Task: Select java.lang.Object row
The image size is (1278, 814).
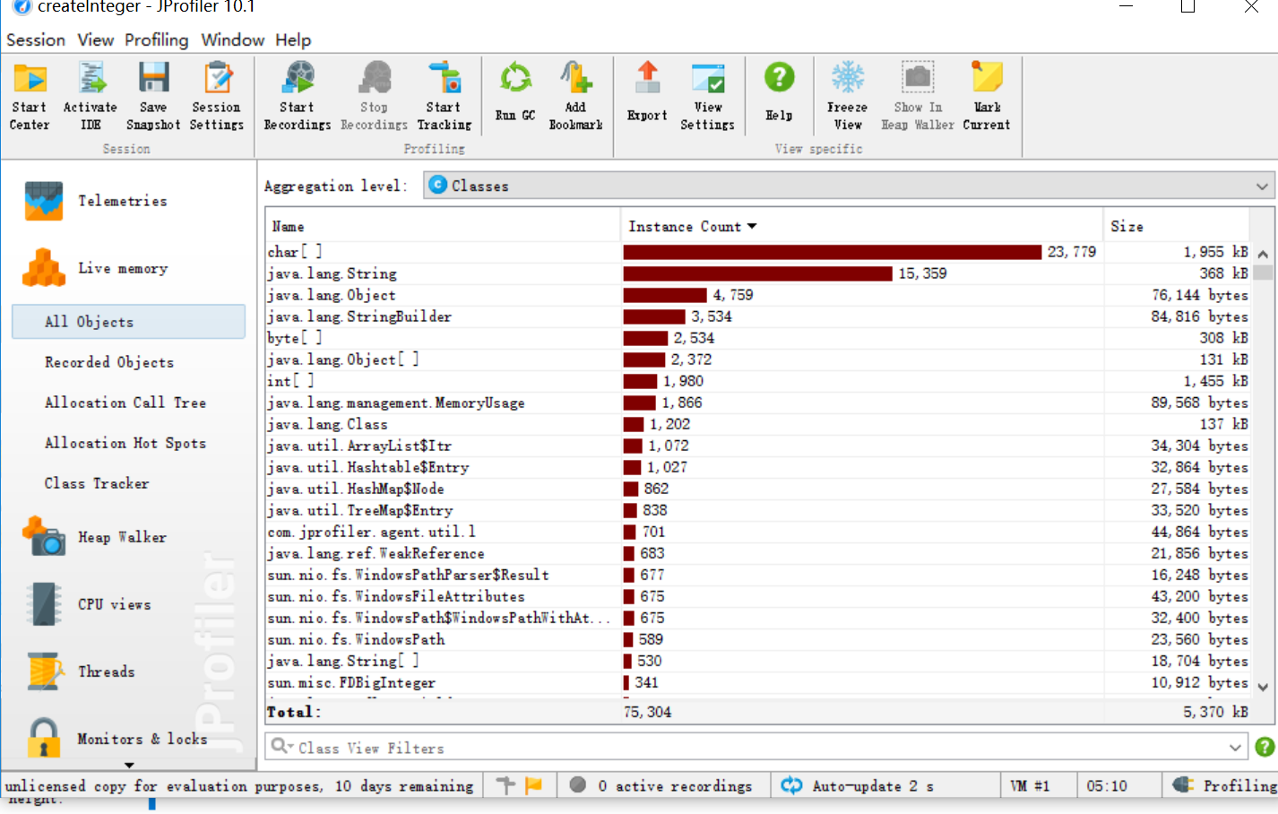Action: tap(758, 295)
